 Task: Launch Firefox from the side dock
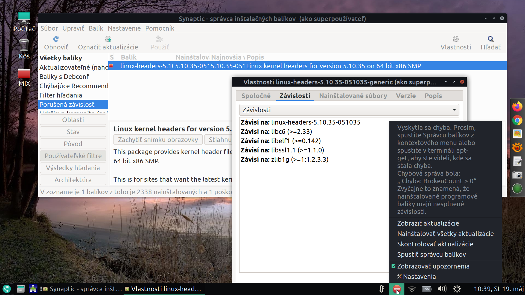(x=517, y=107)
